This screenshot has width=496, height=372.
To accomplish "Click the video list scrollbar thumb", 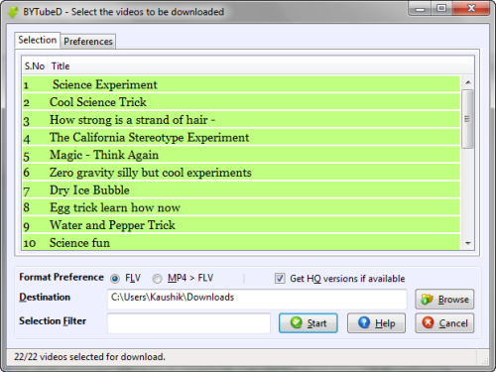I will pos(467,119).
